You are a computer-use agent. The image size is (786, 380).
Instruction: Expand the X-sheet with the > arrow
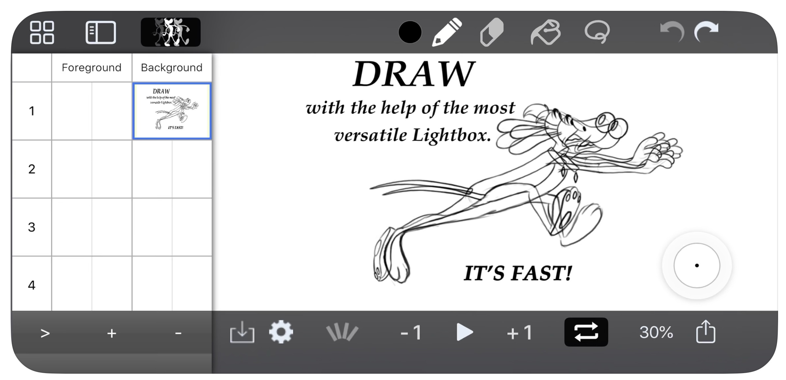(x=45, y=333)
